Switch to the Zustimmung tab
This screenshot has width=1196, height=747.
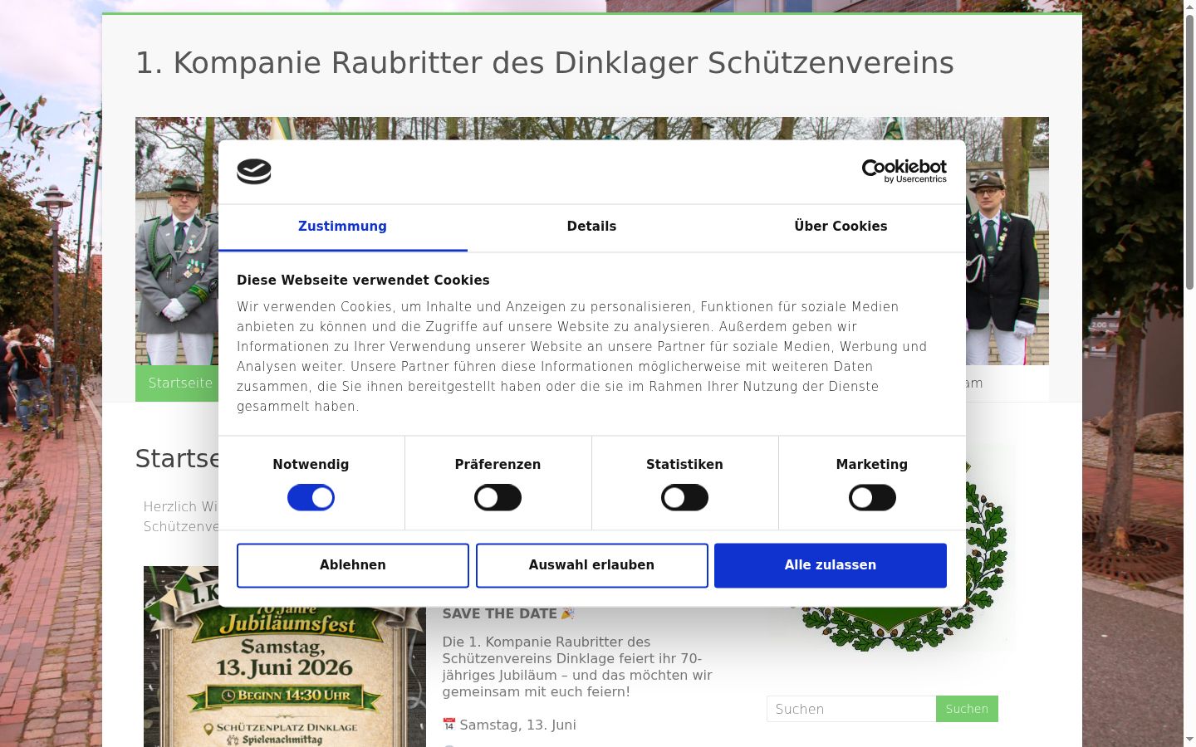pos(342,227)
